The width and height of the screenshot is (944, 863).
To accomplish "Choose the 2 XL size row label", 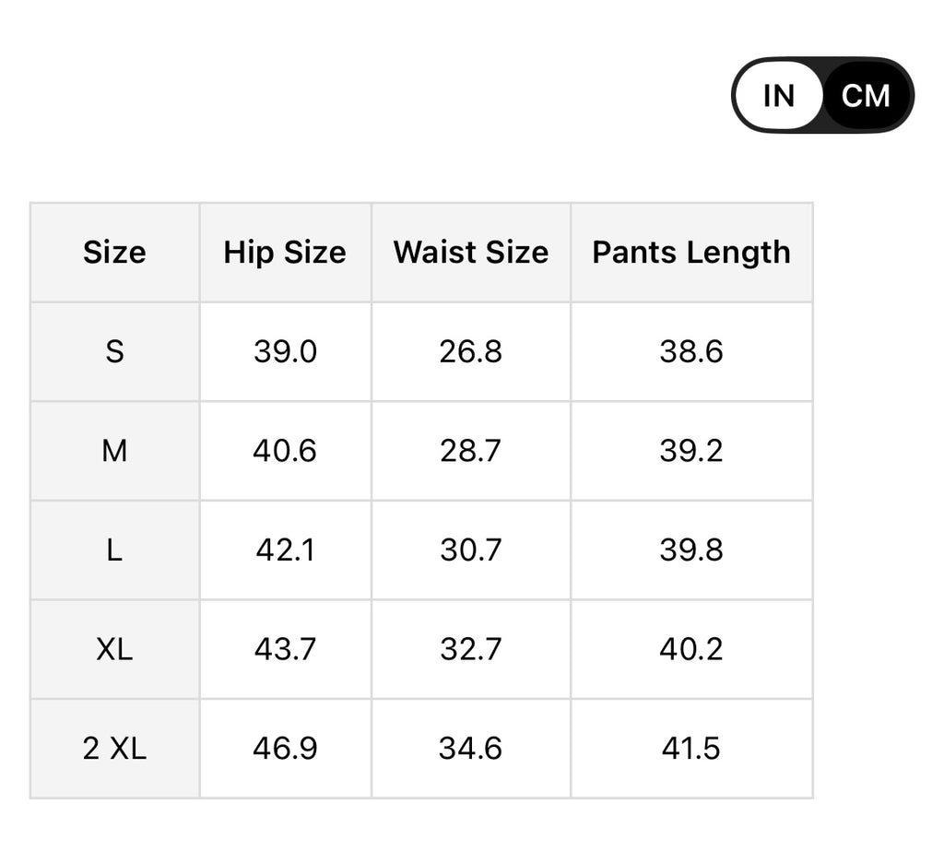I will coord(114,748).
